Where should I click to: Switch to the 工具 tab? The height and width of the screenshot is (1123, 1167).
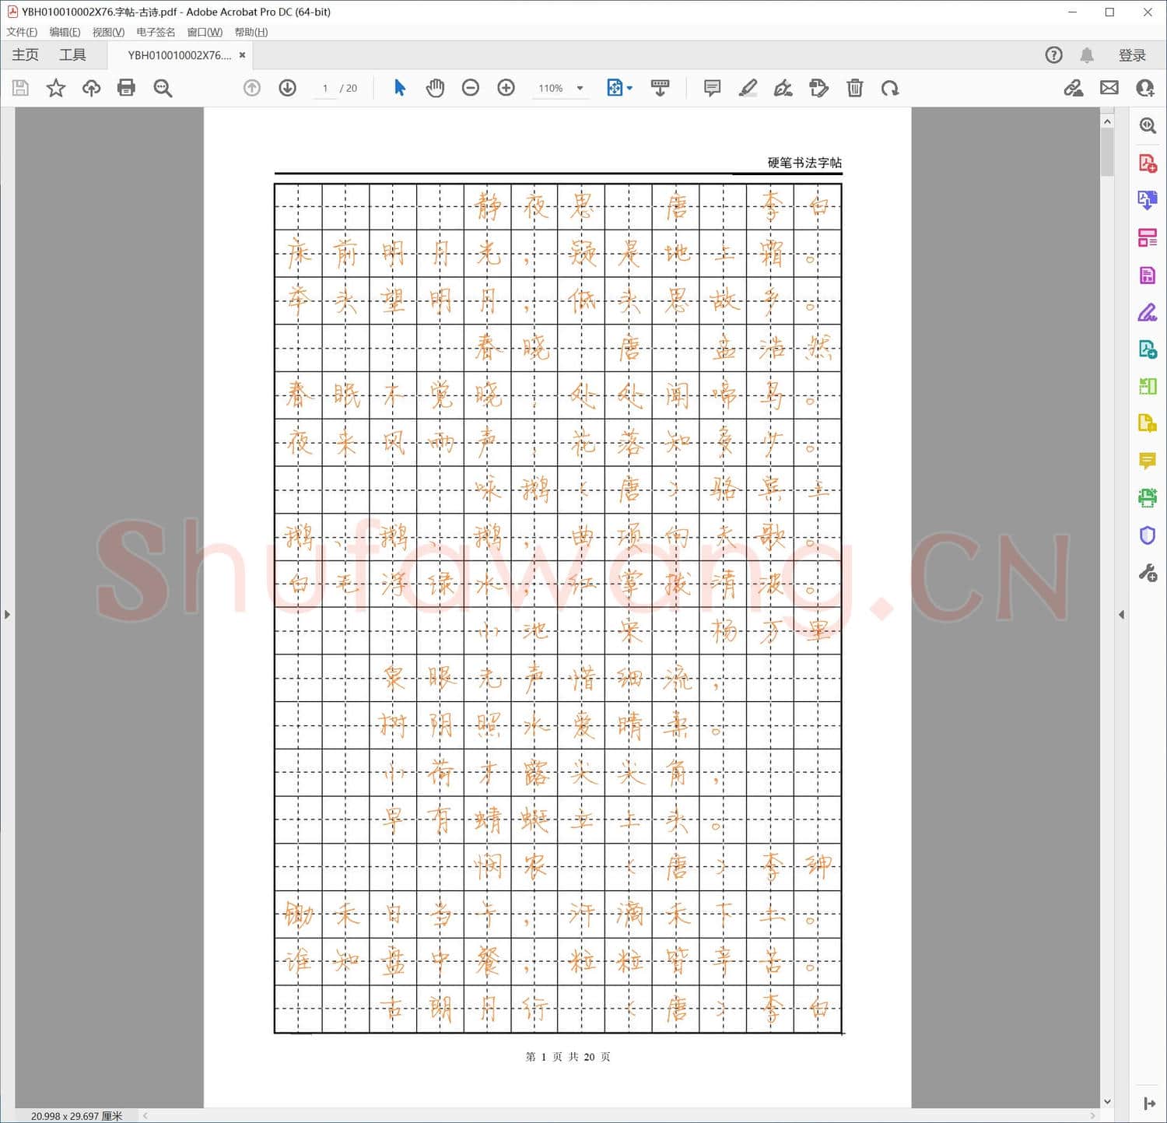click(72, 54)
